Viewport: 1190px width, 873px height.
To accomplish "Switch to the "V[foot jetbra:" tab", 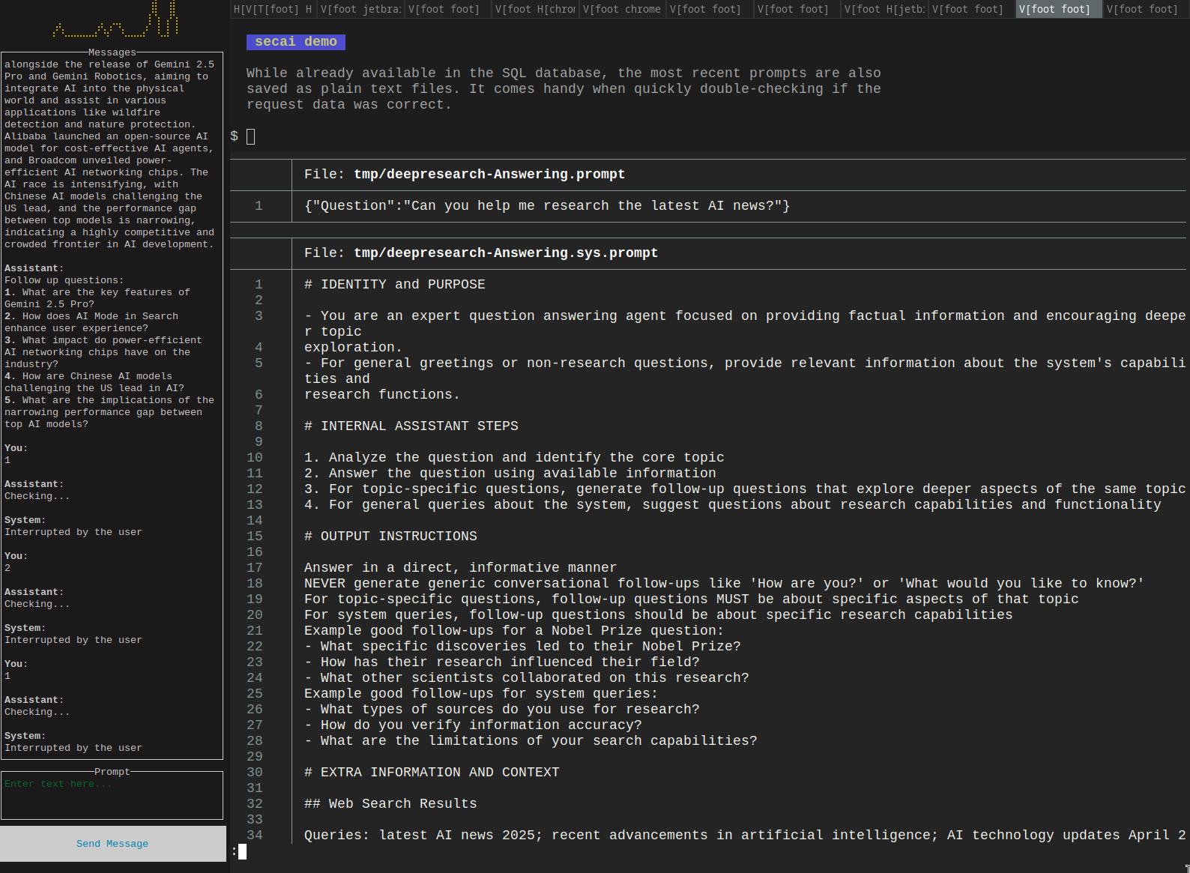I will [x=360, y=9].
